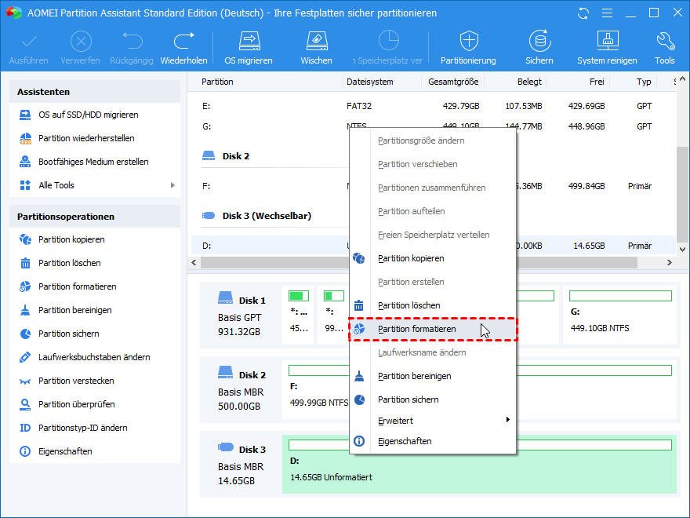Click the Gesamtgröße column header
Viewport: 690px width, 518px height.
tap(453, 82)
